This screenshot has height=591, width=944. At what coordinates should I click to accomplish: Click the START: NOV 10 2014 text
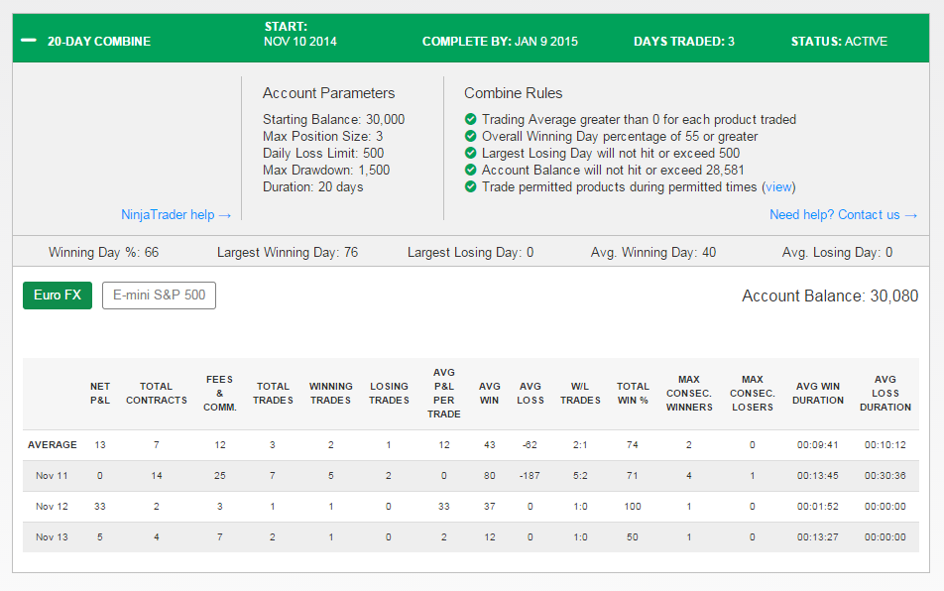point(299,35)
